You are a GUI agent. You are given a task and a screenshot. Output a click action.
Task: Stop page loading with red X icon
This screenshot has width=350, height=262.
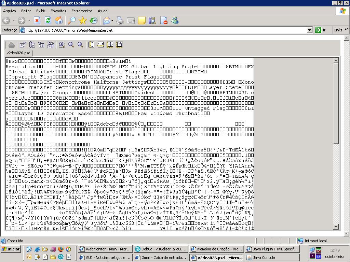point(37,21)
